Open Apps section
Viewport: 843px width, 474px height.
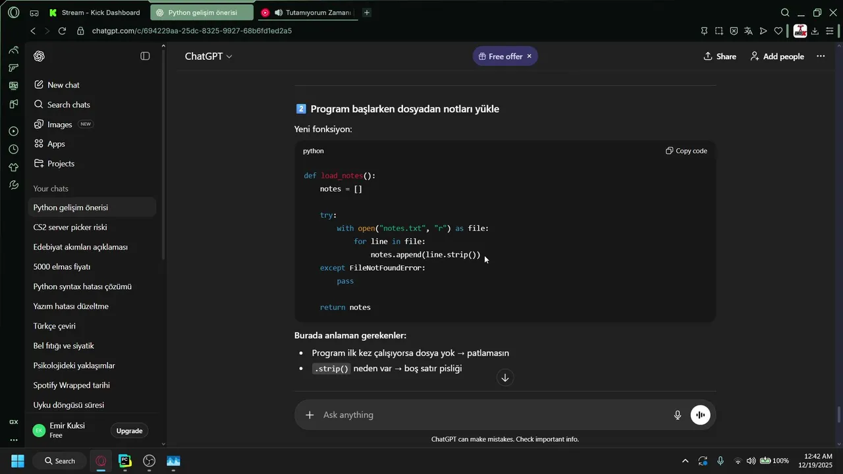tap(93, 144)
